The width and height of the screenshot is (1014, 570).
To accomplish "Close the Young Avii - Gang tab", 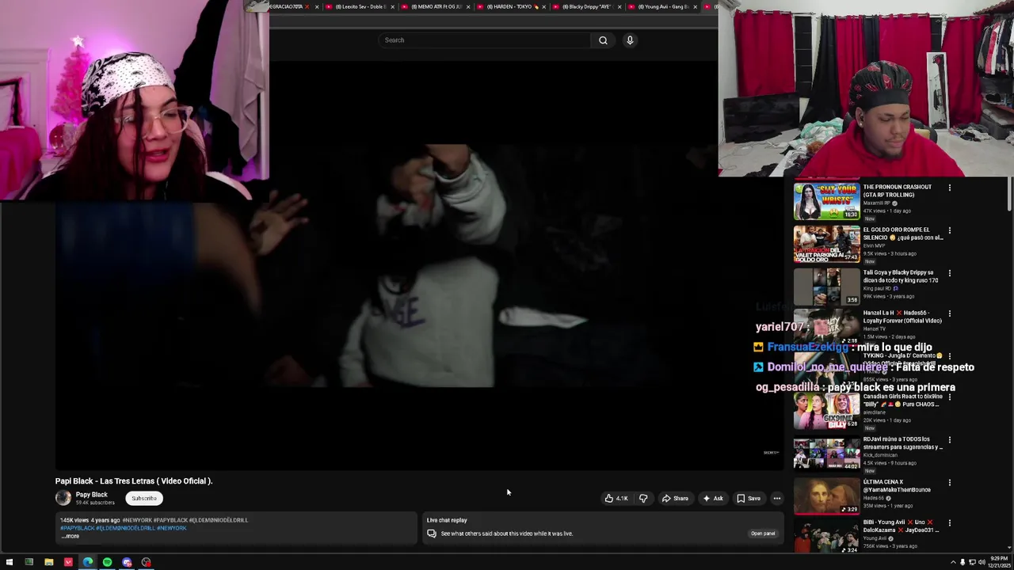I will click(696, 7).
